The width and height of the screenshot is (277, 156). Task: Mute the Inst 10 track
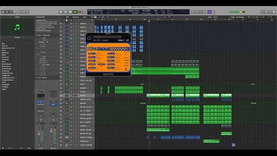pos(71,95)
